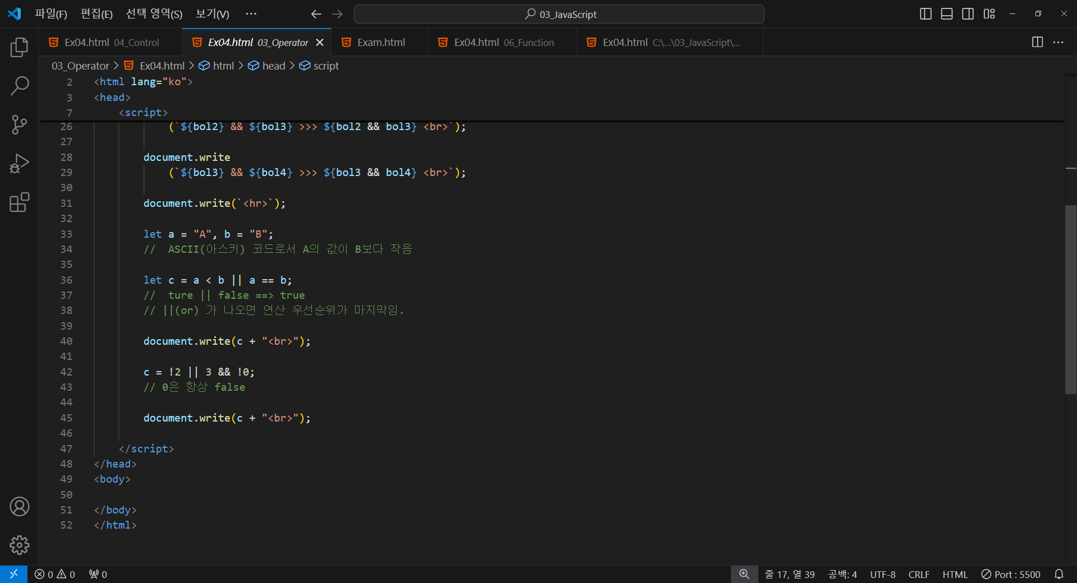Select Ex04.html breadcrumb item

pyautogui.click(x=154, y=66)
